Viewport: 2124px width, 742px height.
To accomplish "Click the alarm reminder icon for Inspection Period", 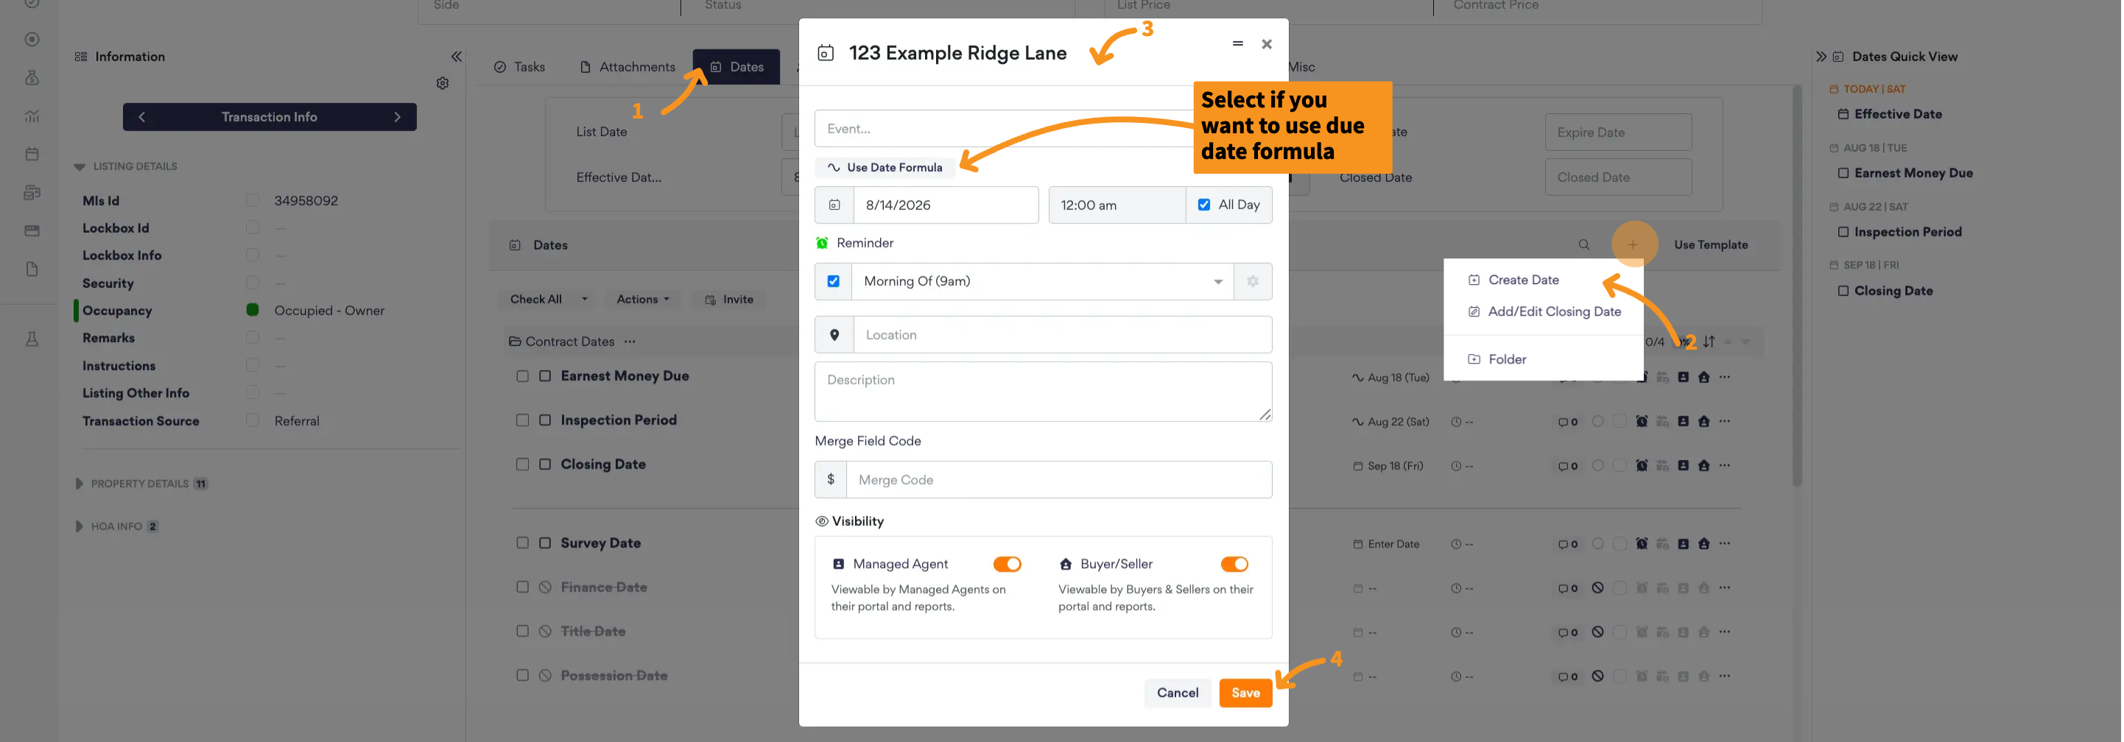I will tap(1642, 421).
